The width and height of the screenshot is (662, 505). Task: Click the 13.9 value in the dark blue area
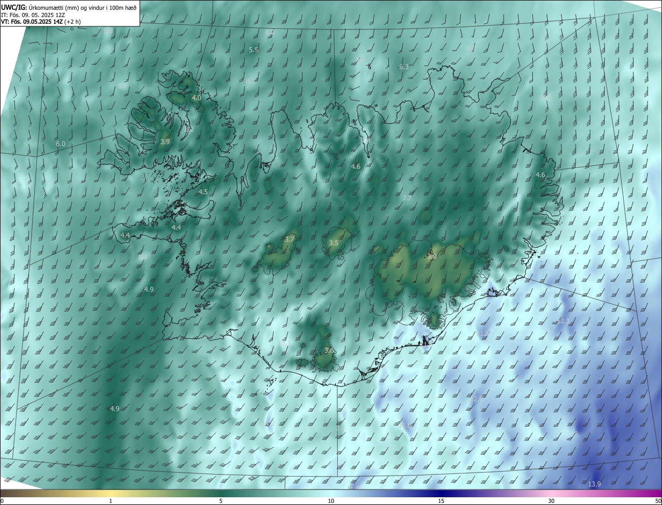coord(595,484)
